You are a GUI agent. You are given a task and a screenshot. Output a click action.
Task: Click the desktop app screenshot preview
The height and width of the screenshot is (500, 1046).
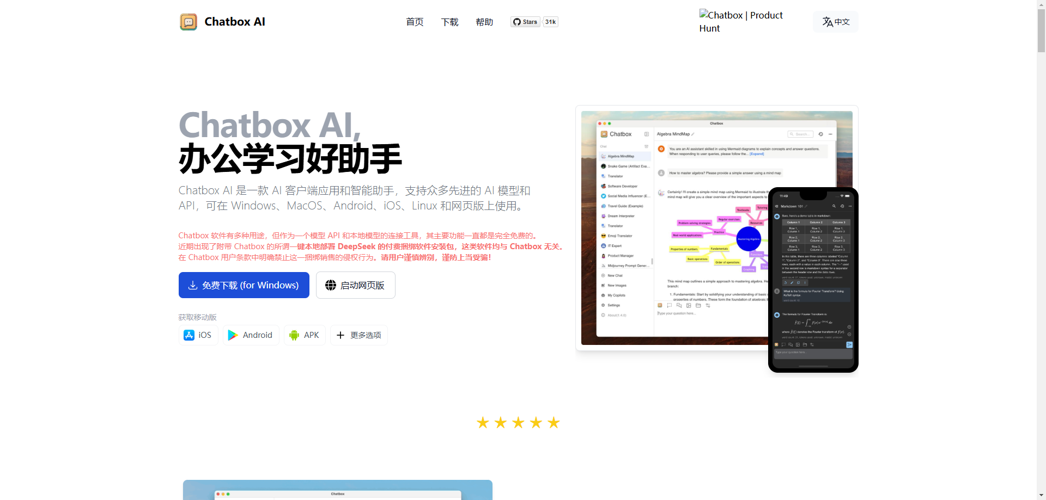[x=676, y=229]
